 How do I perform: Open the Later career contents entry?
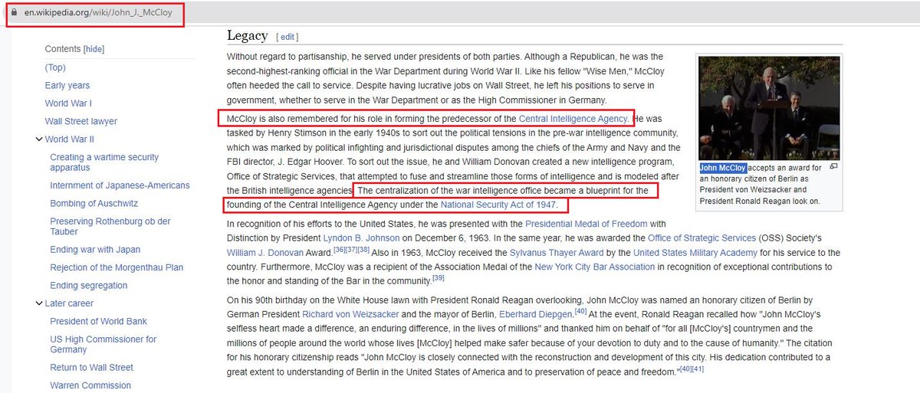tap(70, 303)
